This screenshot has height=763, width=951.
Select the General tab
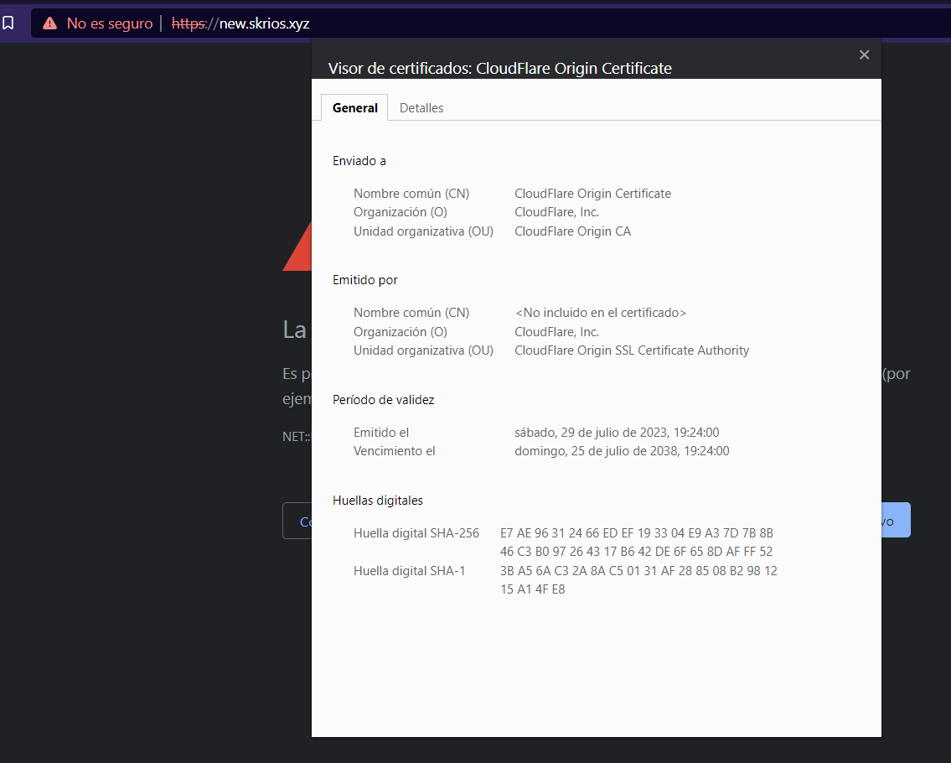pos(354,108)
